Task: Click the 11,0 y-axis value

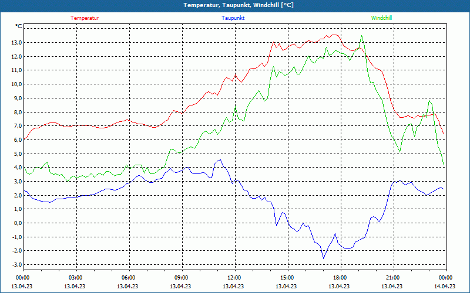Action: [x=16, y=70]
